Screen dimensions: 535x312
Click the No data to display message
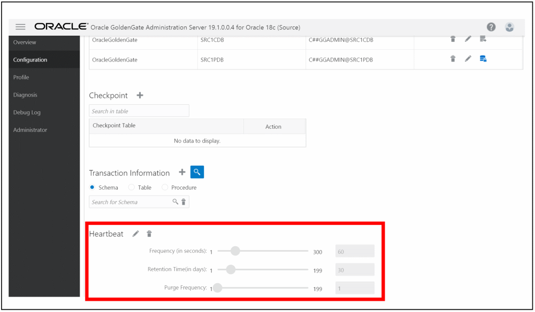[197, 141]
